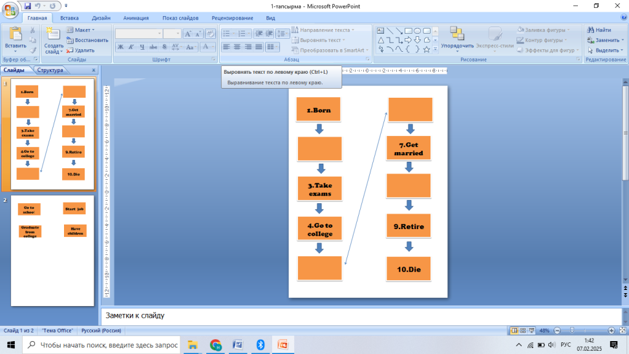
Task: Expand the shapes gallery more button
Action: (x=435, y=49)
